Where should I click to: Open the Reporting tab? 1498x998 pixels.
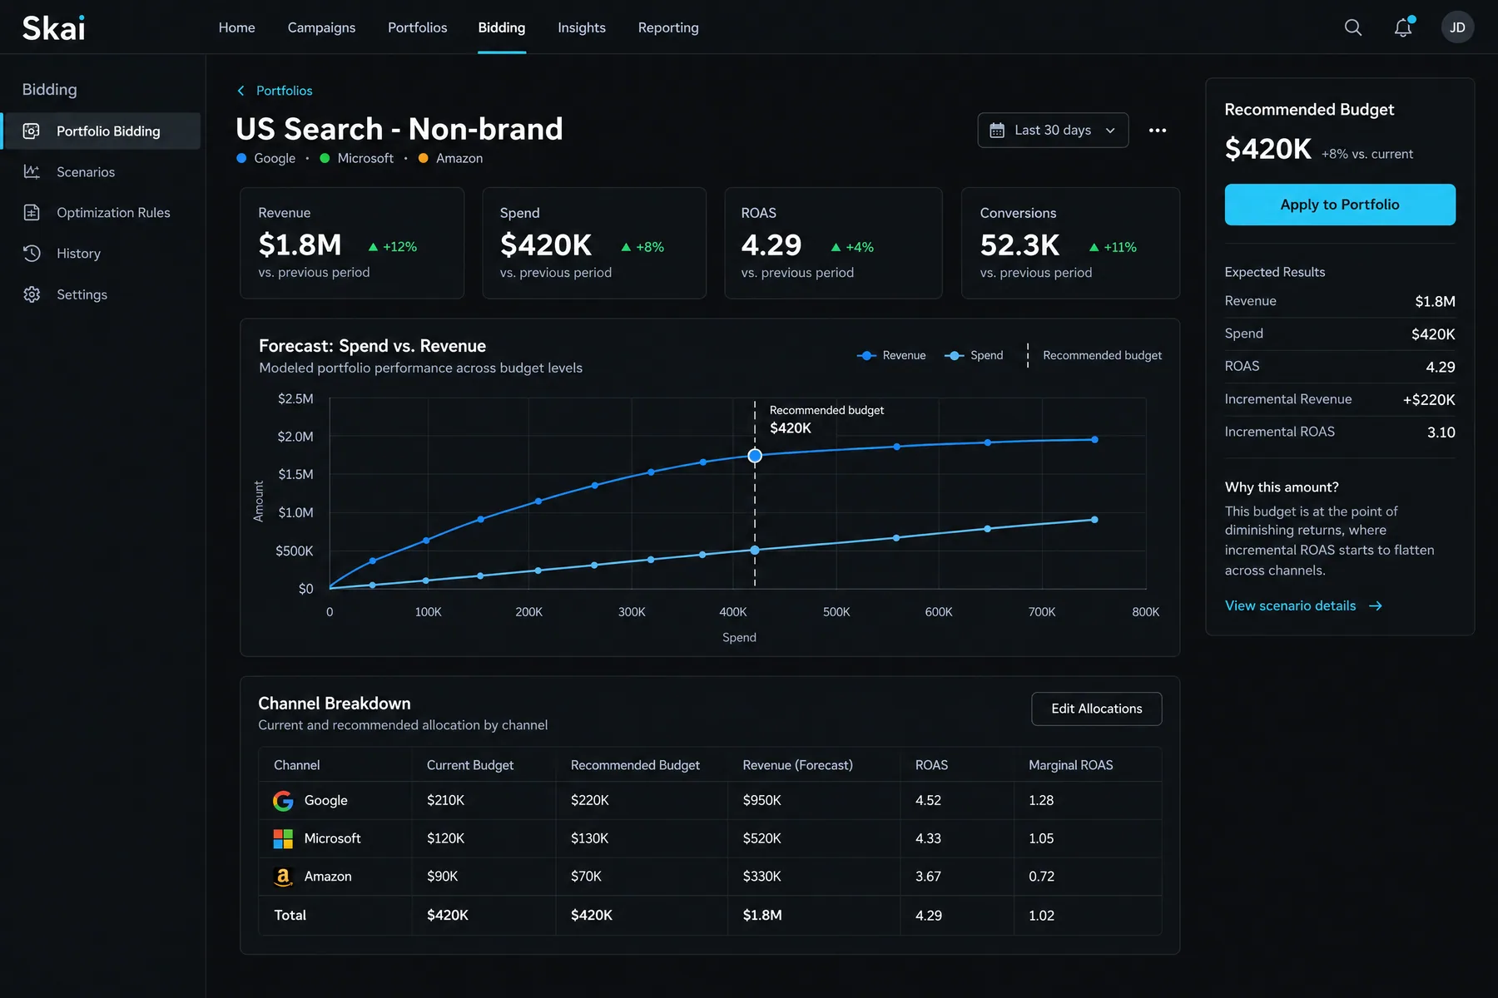click(668, 27)
